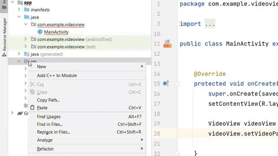This screenshot has height=156, width=278.
Task: Collapse the com.example.videoview package
Action: [x=26, y=24]
